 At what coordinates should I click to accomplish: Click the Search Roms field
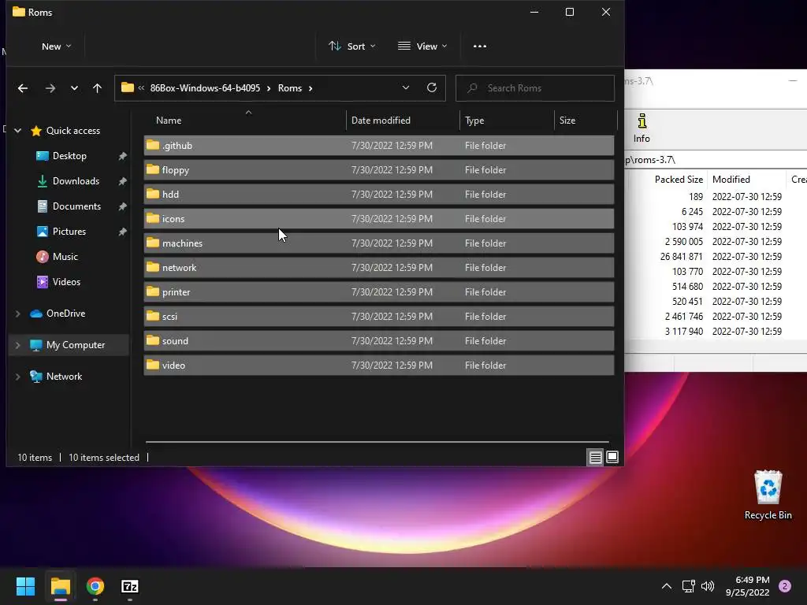[x=535, y=88]
